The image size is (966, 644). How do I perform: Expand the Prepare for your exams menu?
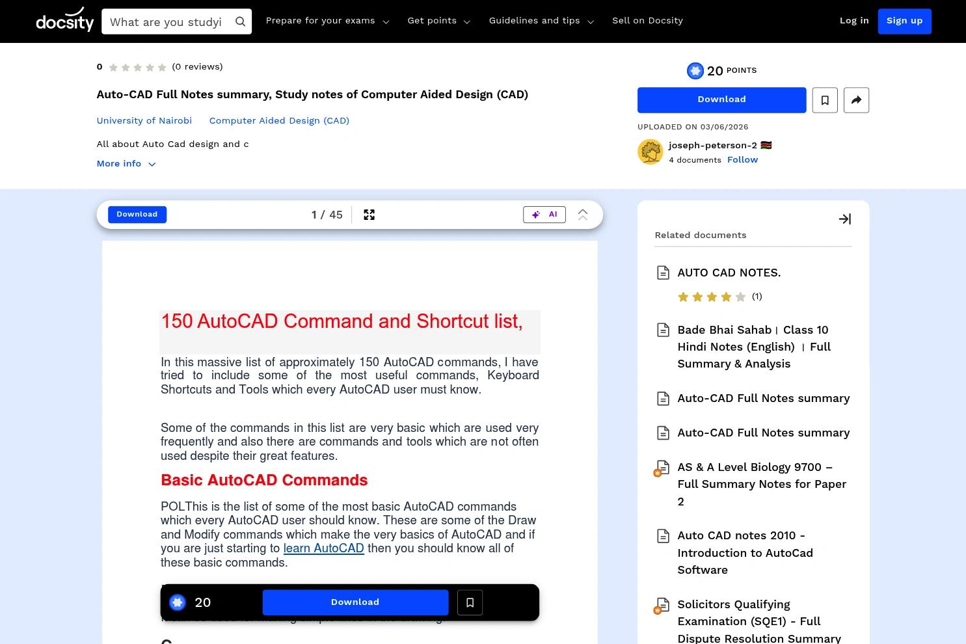[327, 21]
